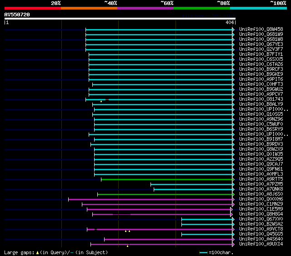
Task: Open the UniRef100_A9UXI4 label
Action: (261, 244)
